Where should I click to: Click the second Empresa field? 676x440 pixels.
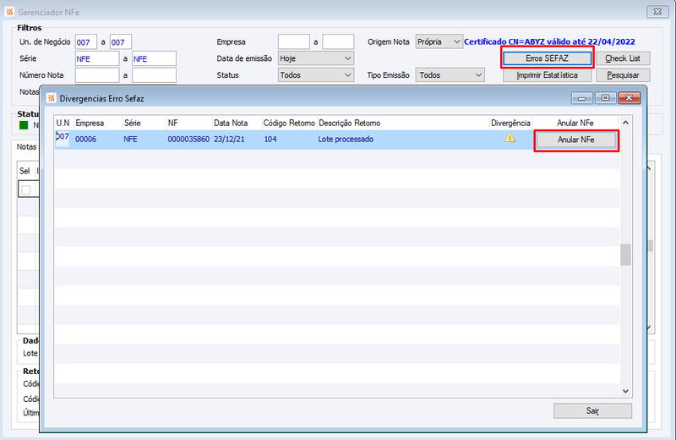point(338,41)
